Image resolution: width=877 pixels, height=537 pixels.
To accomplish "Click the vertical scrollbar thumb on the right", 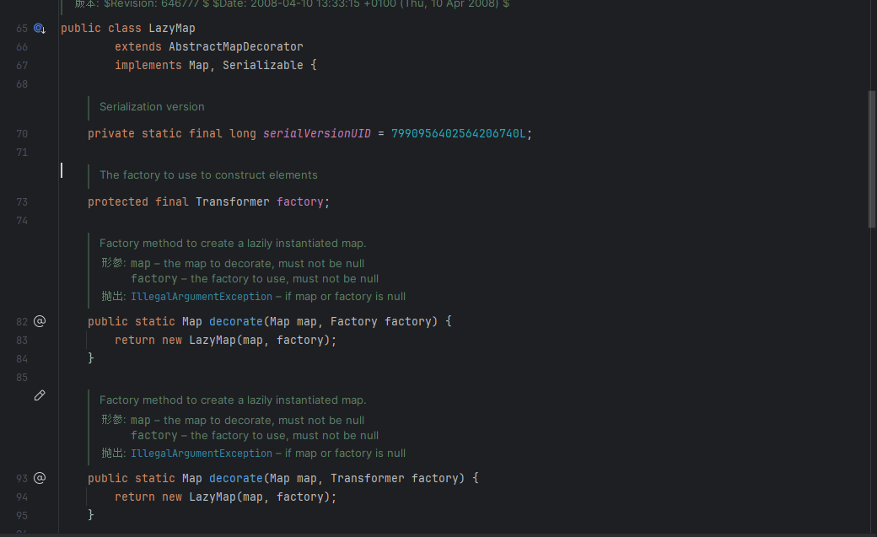I will pyautogui.click(x=872, y=158).
